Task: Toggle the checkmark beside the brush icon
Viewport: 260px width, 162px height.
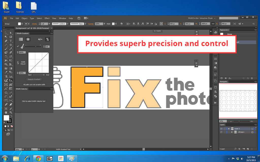Action: [x=18, y=47]
